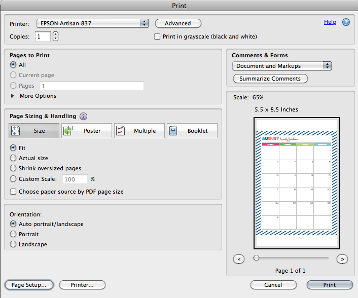Click the Advanced button
This screenshot has height=298, width=358.
(x=178, y=23)
